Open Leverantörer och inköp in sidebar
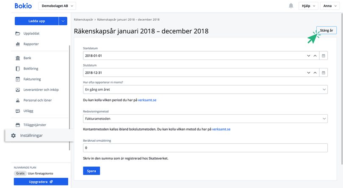Viewport: 343px width, 188px height. pos(41,90)
